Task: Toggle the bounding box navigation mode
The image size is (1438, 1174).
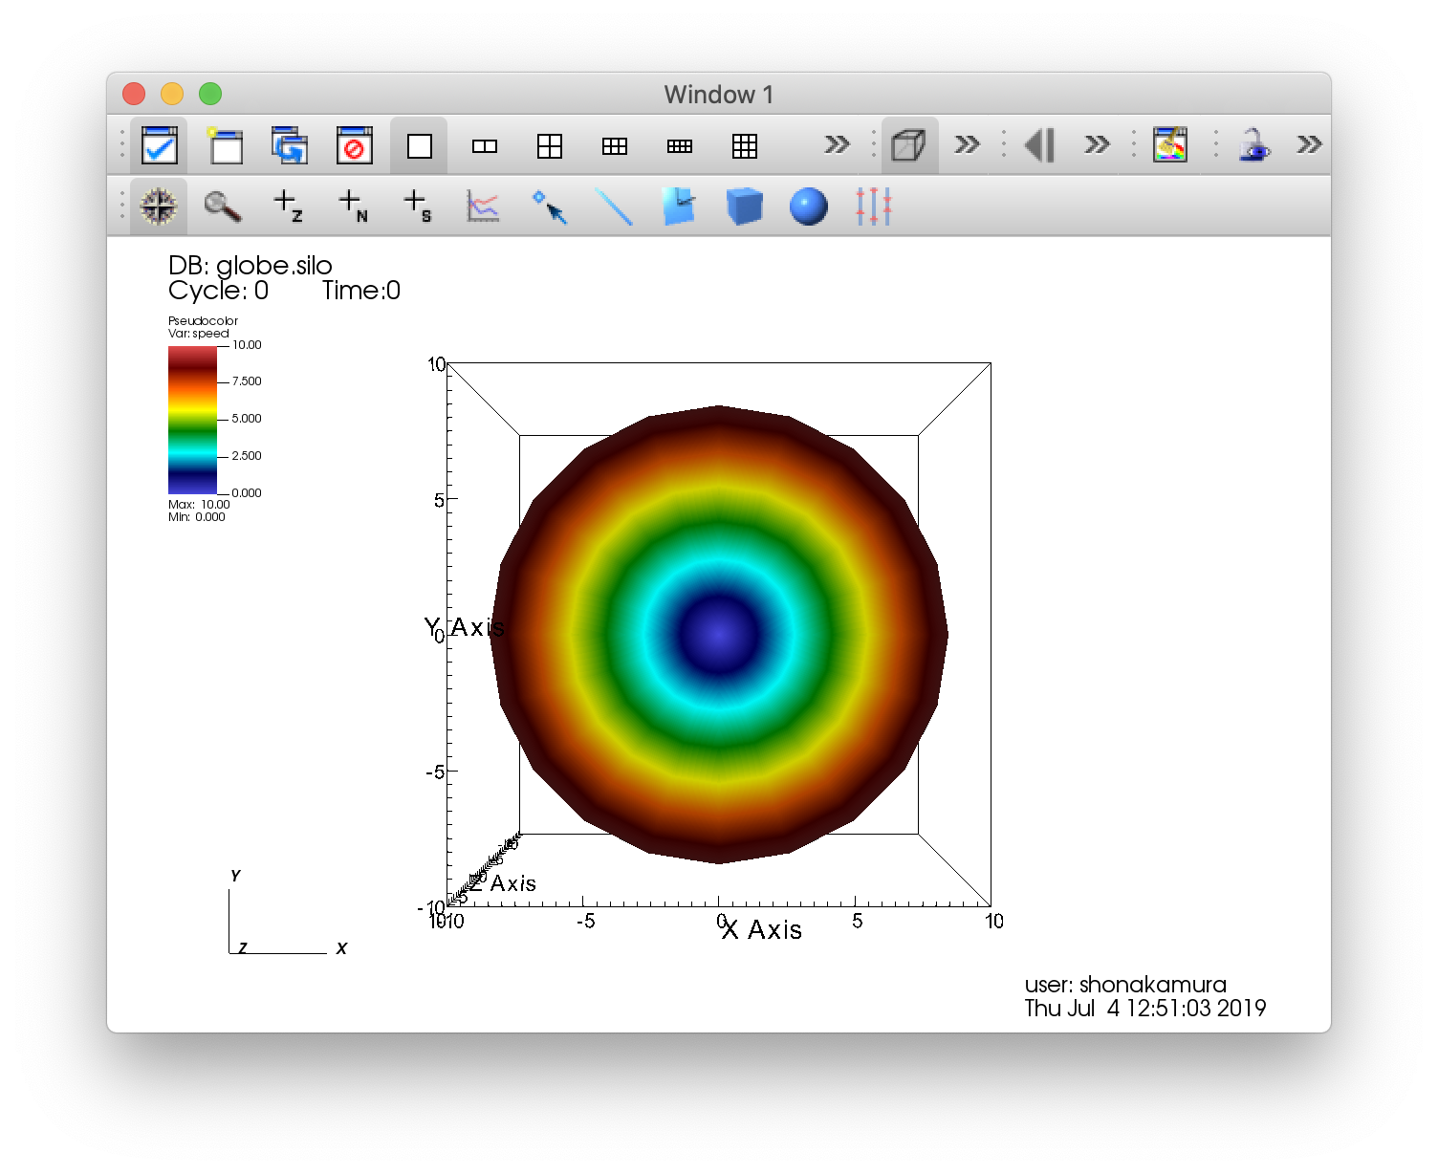Action: [x=908, y=145]
